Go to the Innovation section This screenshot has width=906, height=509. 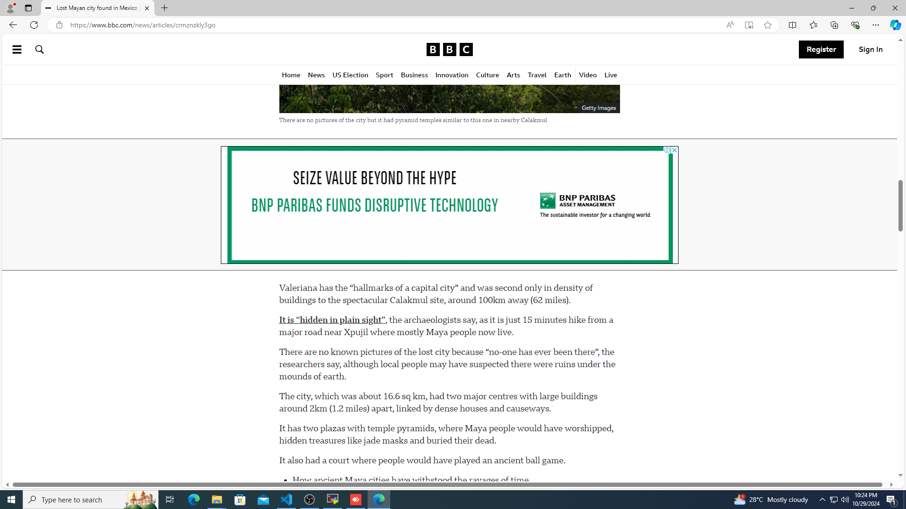[x=451, y=75]
